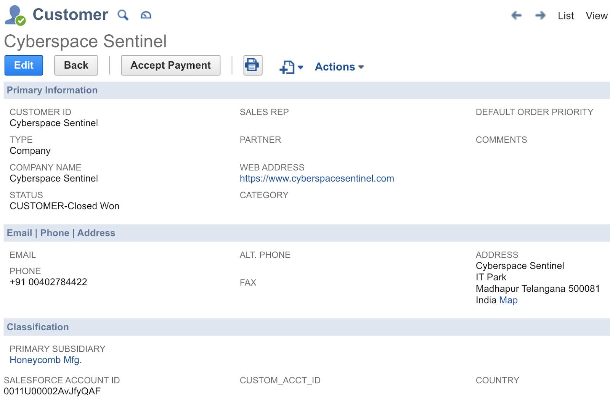
Task: Open the Honeycomb Mfg. subsidiary link
Action: point(46,360)
